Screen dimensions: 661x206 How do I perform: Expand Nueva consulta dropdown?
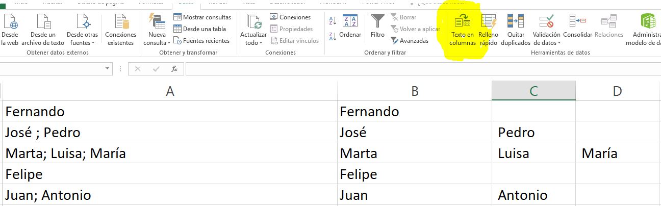(157, 43)
